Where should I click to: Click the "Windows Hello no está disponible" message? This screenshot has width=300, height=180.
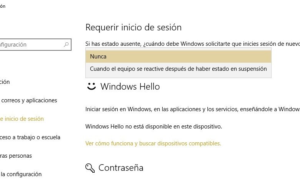coord(153,126)
